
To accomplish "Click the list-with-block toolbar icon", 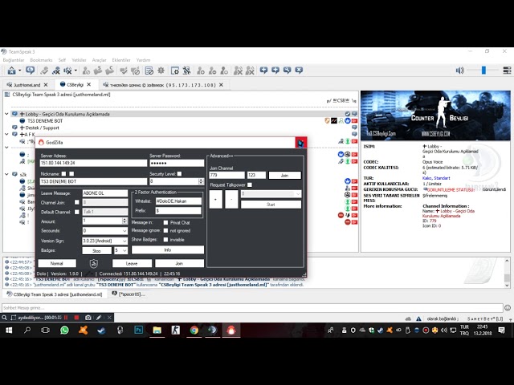I will coord(149,71).
